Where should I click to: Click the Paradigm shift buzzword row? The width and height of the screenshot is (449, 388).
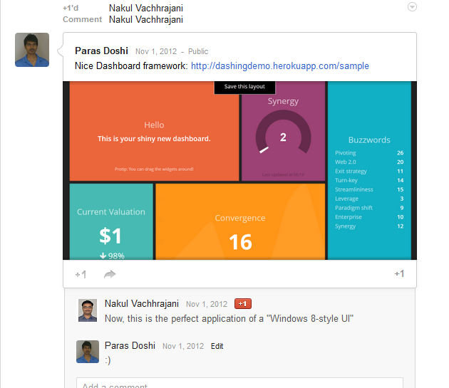click(369, 208)
